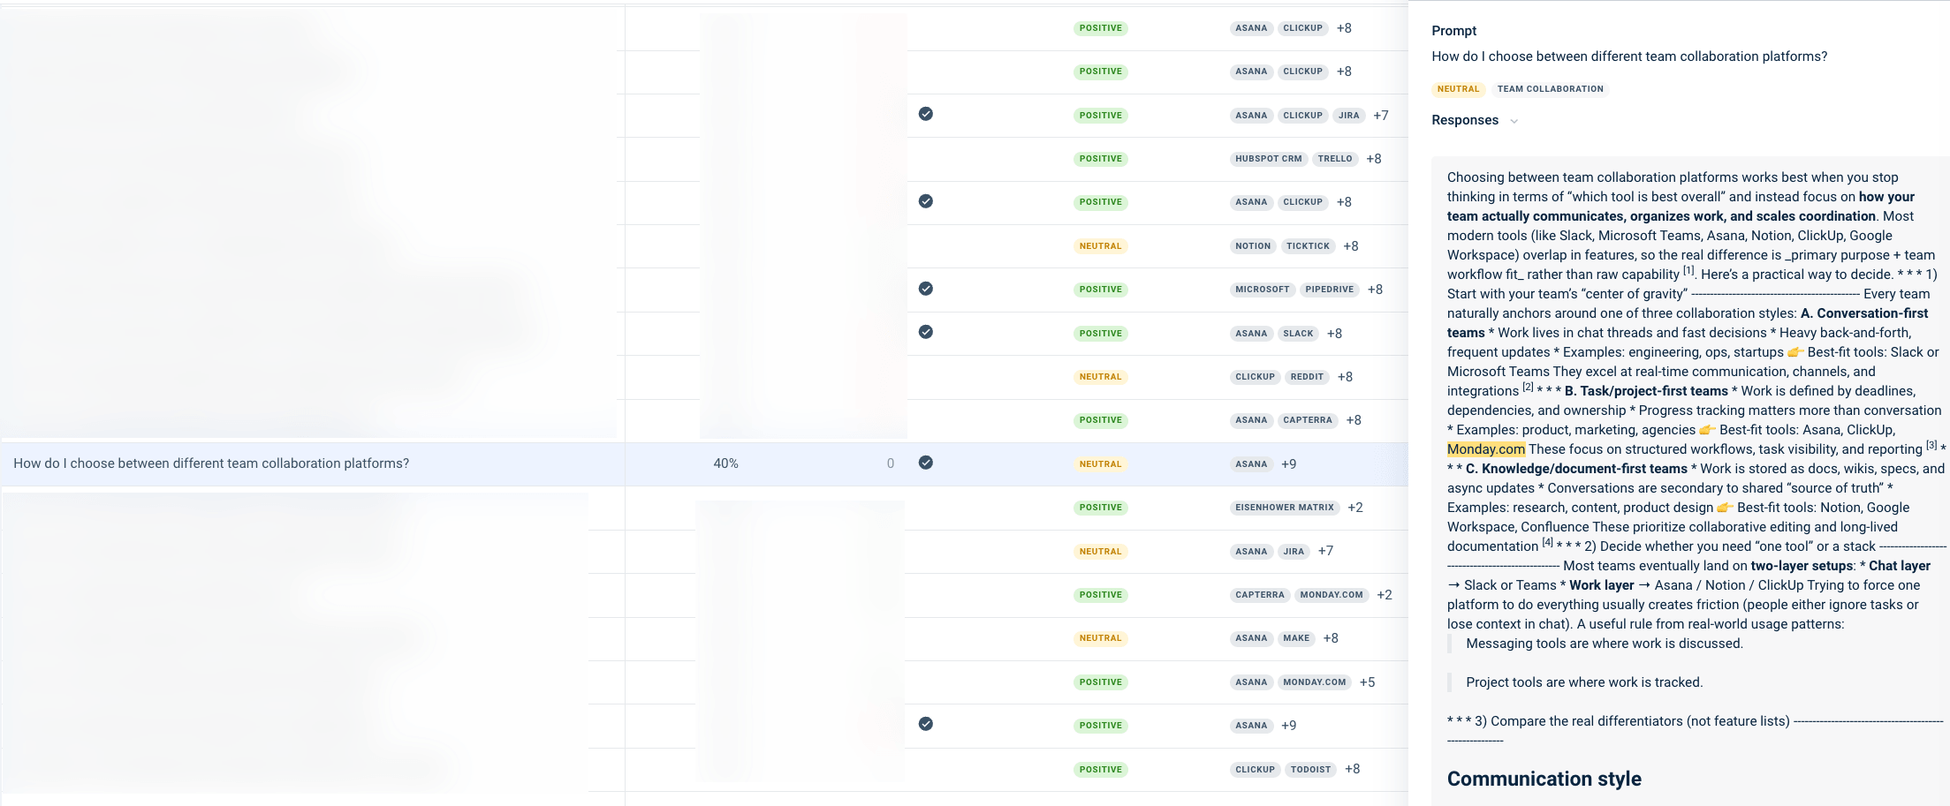The height and width of the screenshot is (806, 1950).
Task: Select the 'How do I choose between different team collaboration platforms?' table row
Action: tap(704, 463)
